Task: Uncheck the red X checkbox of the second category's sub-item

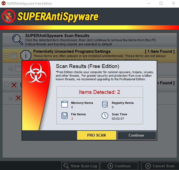Action: coord(18,98)
